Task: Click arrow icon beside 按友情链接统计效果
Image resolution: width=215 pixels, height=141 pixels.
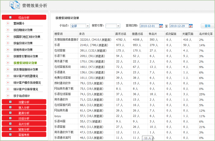Action: pyautogui.click(x=8, y=69)
